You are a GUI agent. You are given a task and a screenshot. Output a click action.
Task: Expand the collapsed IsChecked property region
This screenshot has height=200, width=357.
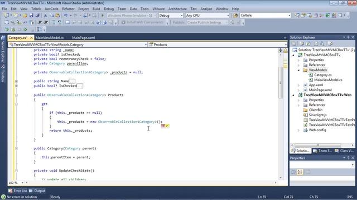[16, 86]
